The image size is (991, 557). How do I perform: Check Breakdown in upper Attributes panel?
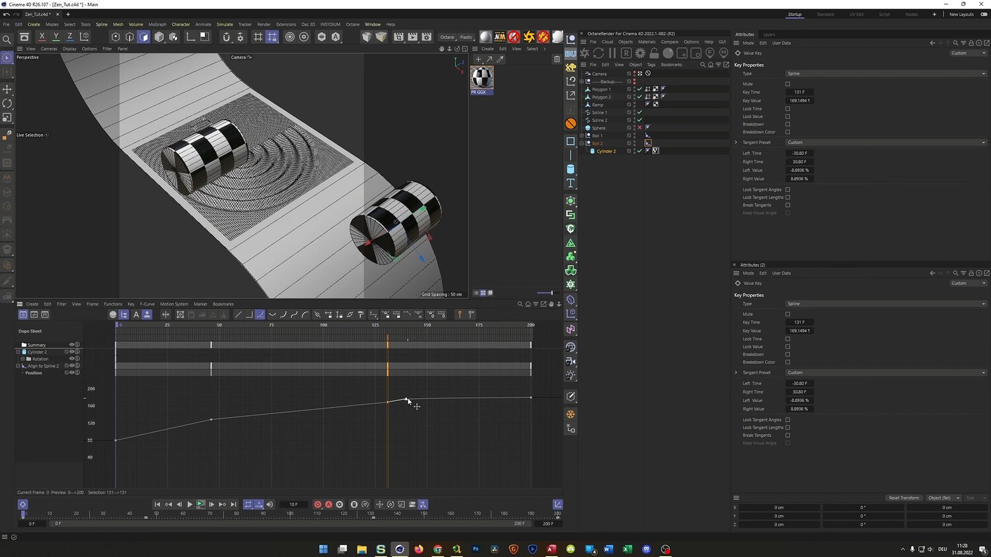point(788,124)
